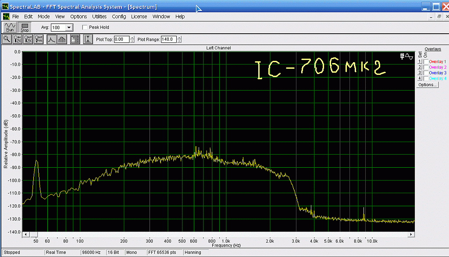This screenshot has height=257, width=449.
Task: Click the ST sine-wave icon in plot
Action: (406, 56)
